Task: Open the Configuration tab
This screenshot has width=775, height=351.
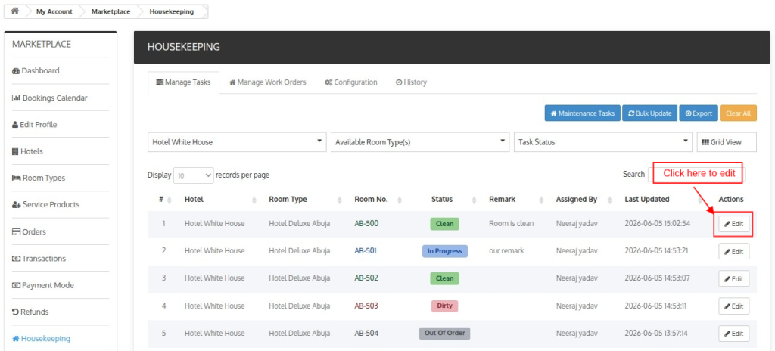Action: tap(351, 82)
